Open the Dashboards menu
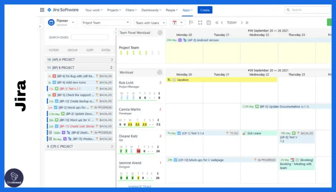 151,10
